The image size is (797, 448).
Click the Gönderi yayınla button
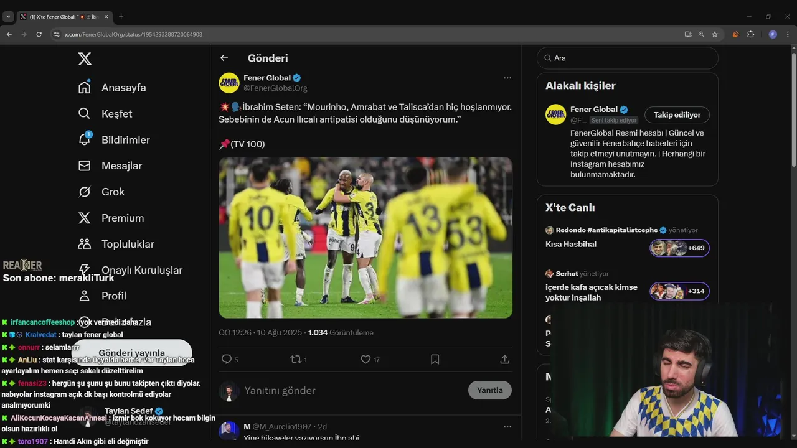pos(132,353)
